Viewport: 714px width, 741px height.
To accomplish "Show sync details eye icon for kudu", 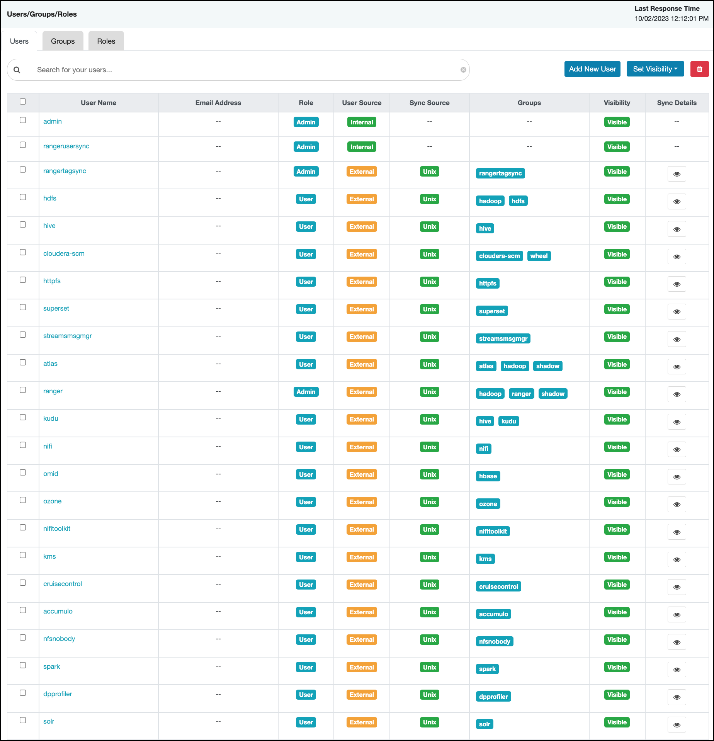I will tap(677, 422).
